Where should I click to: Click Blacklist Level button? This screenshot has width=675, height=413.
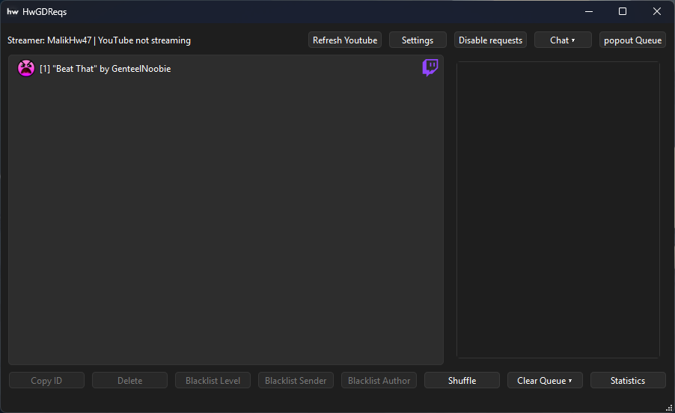(213, 380)
